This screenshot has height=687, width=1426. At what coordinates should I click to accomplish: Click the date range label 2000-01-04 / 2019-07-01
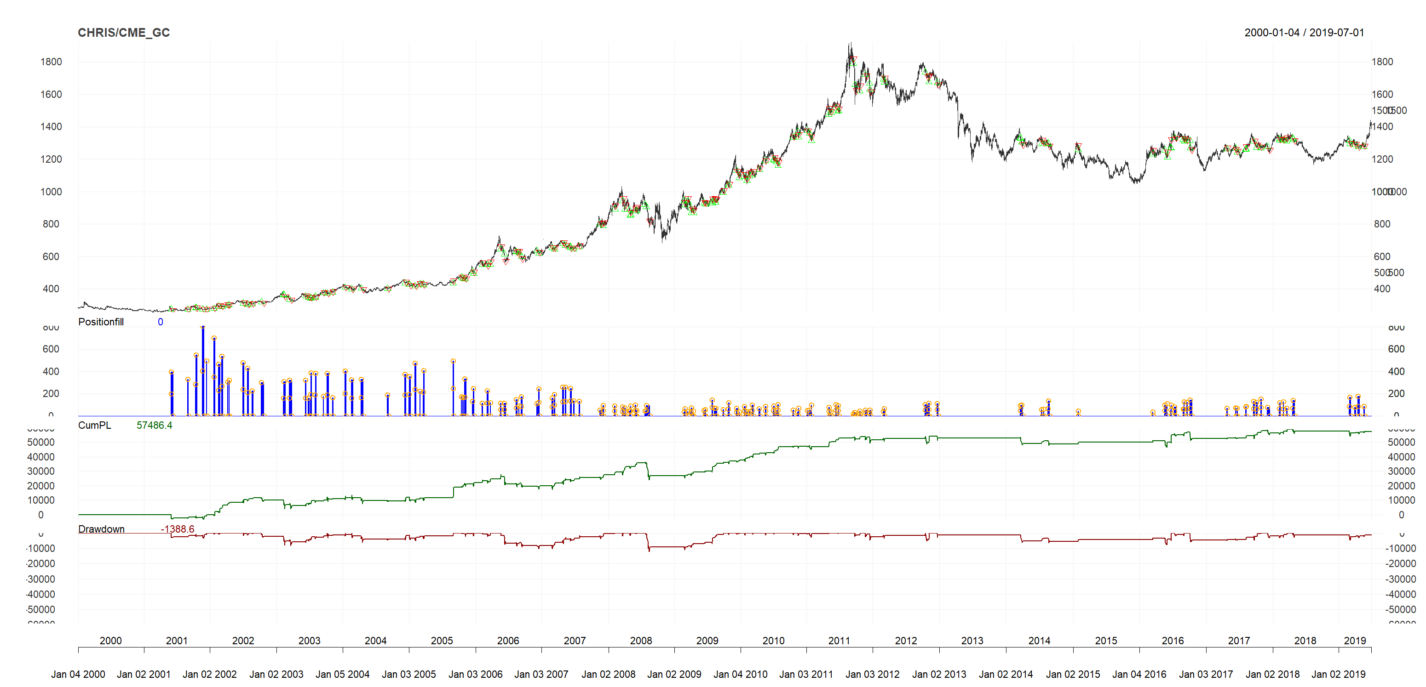pyautogui.click(x=1304, y=33)
